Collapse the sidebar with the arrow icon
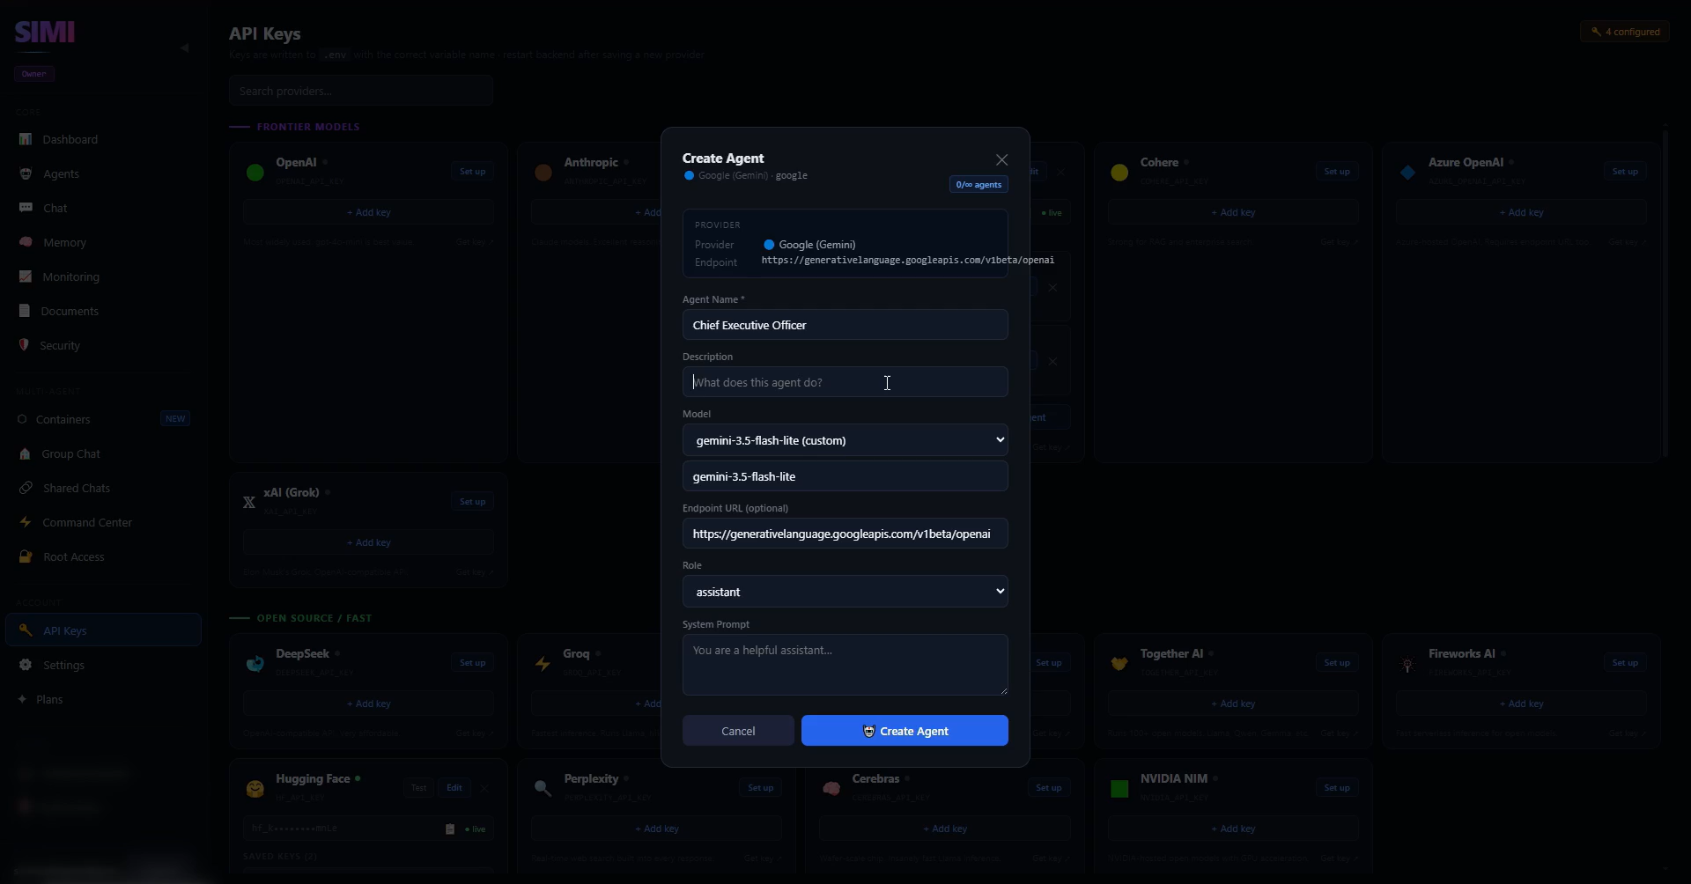The height and width of the screenshot is (884, 1691). [x=185, y=48]
